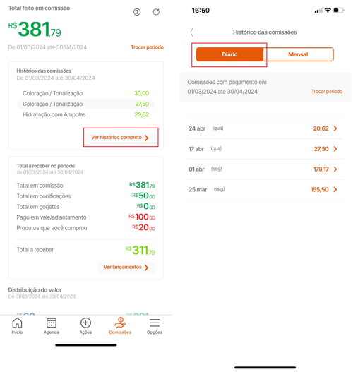Expand the 24 abr commission entry

click(265, 128)
